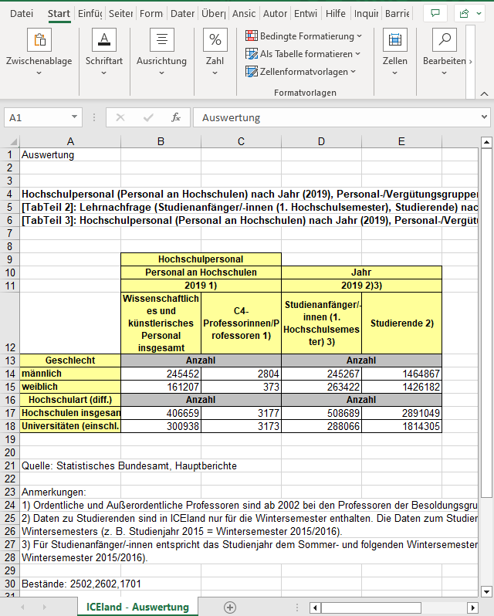Select the ICEland - Auswertung sheet tab
Viewport: 494px width, 616px height.
pos(137,607)
